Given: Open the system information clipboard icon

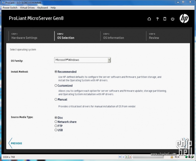Looking at the screenshot, I should [165, 19].
